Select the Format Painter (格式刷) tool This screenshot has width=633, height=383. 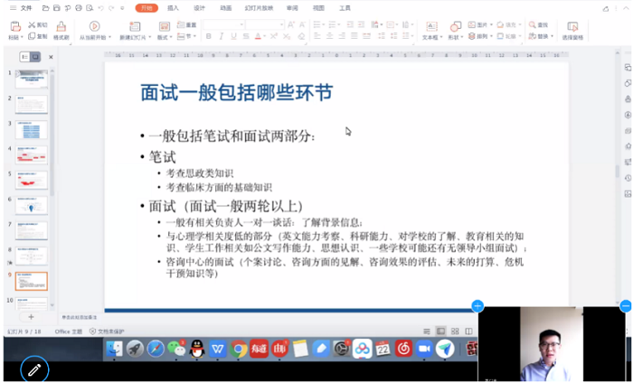coord(61,27)
